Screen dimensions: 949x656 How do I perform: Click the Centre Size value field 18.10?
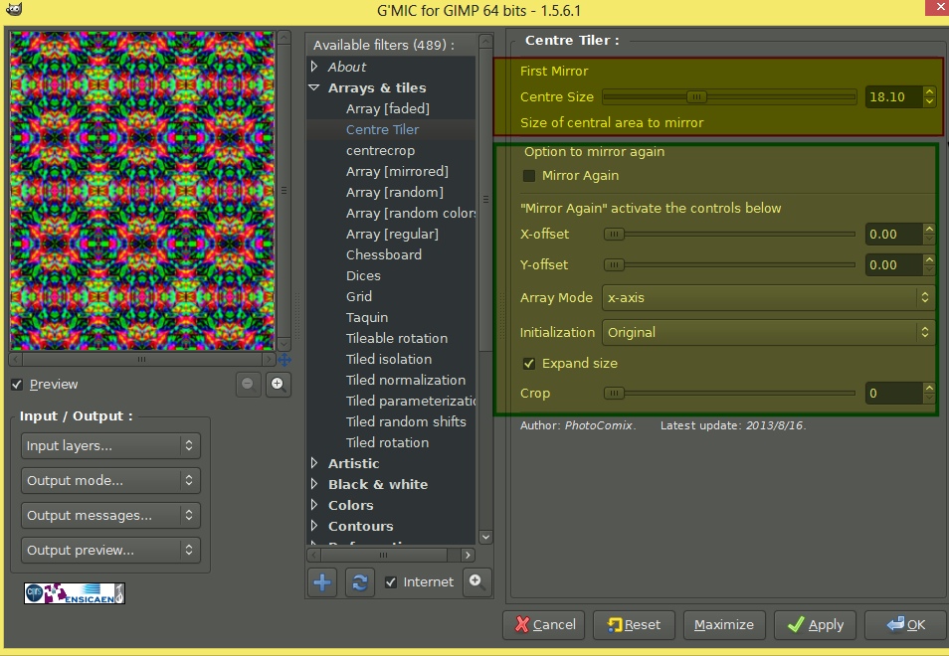point(894,96)
